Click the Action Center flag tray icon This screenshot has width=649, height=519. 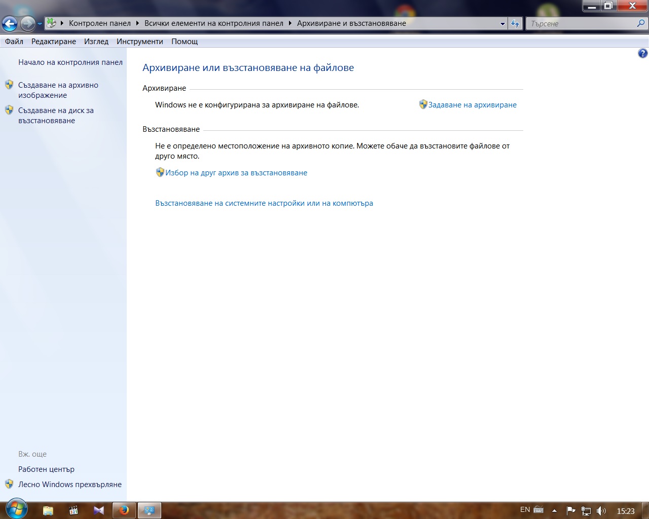click(x=570, y=511)
